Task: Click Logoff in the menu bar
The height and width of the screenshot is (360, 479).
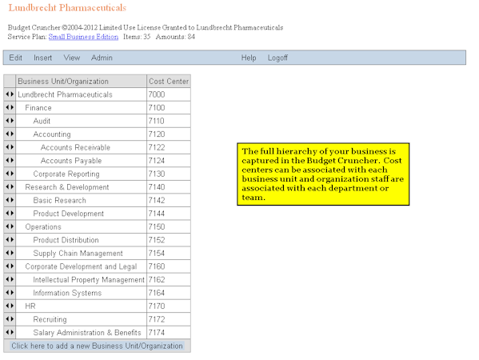Action: [277, 58]
